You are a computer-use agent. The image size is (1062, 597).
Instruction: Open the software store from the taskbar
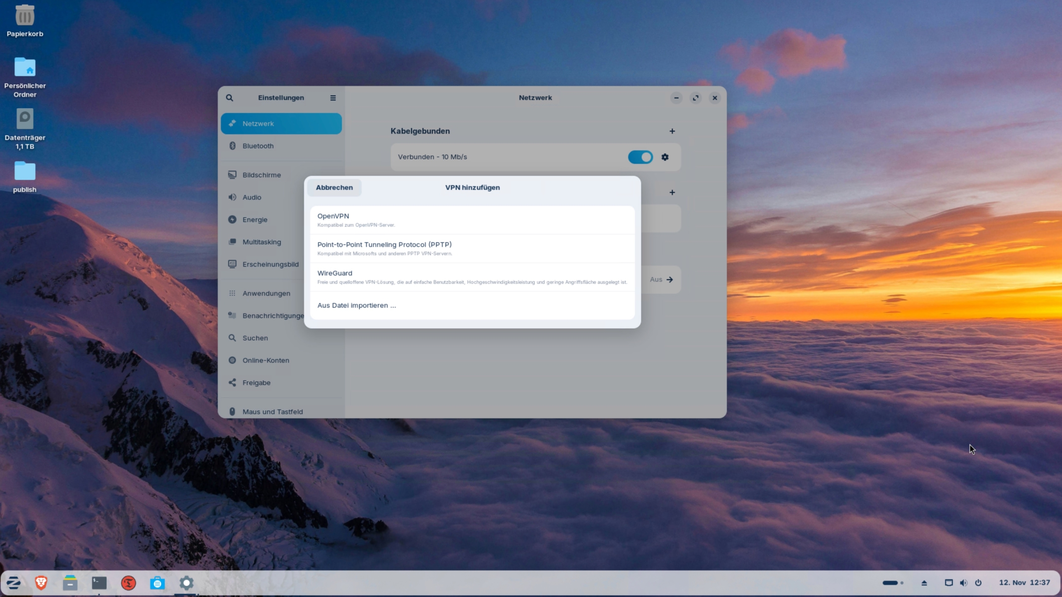[x=157, y=582]
